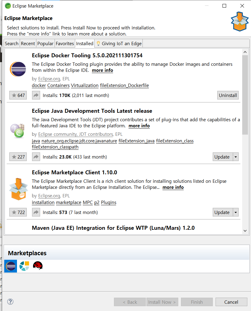Click the Virtualization tag

[x=85, y=85]
